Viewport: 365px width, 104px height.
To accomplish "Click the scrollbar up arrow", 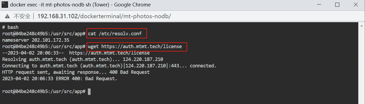I will click(362, 25).
